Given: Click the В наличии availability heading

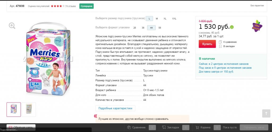Looking at the screenshot, I should (207, 59).
